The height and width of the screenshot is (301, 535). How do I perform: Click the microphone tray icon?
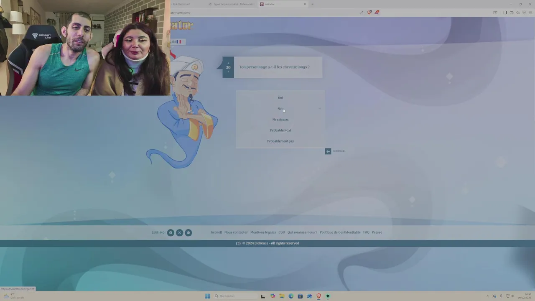click(x=501, y=296)
